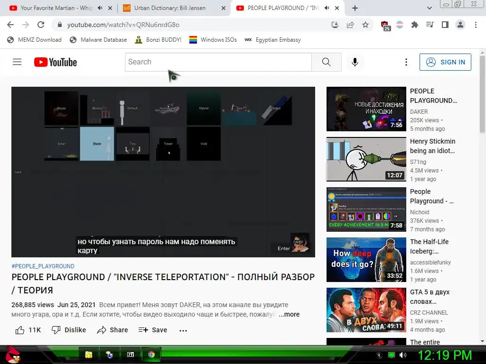The image size is (486, 364).
Task: Open system volume speaker icon
Action: pyautogui.click(x=402, y=355)
